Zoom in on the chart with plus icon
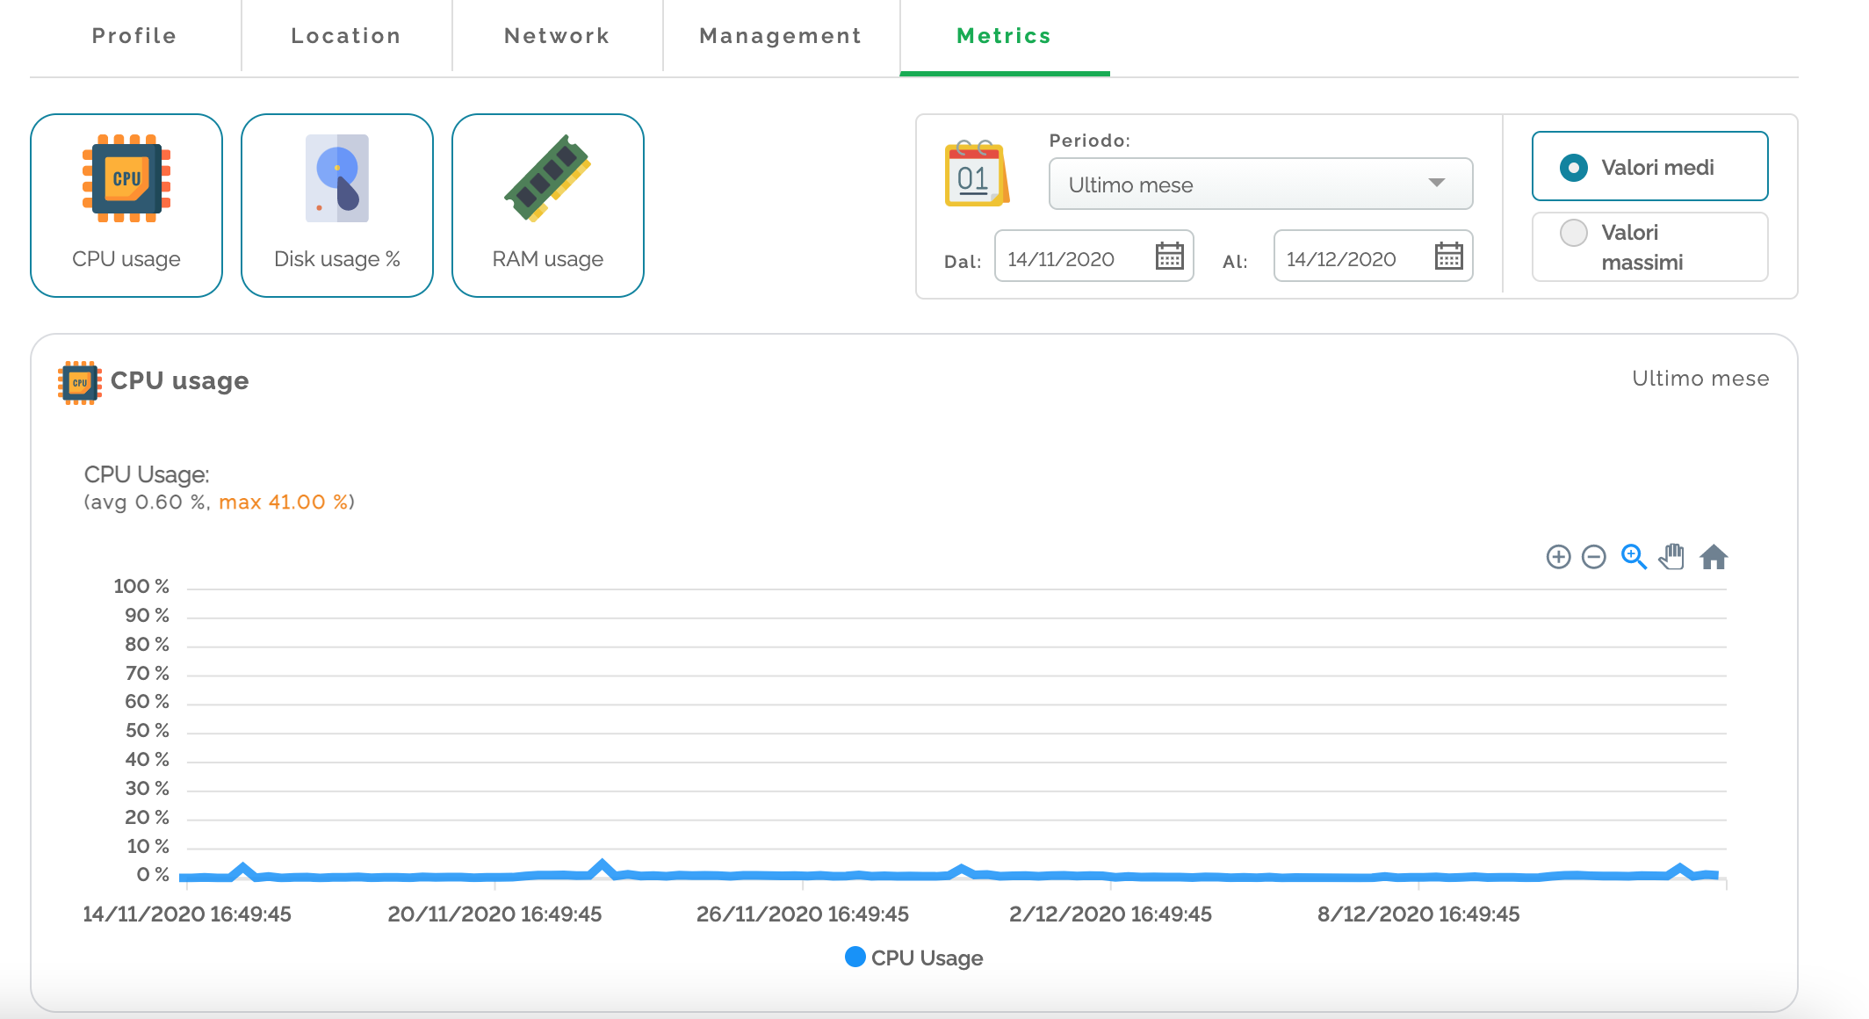Viewport: 1869px width, 1019px height. coord(1558,557)
